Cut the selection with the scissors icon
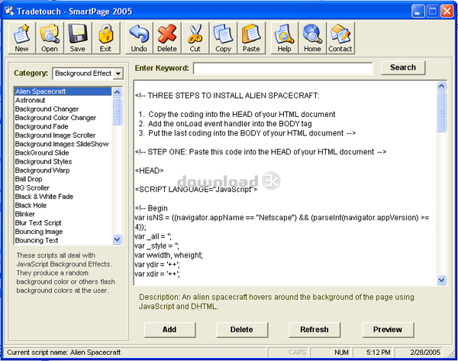This screenshot has height=361, width=458. (x=195, y=37)
